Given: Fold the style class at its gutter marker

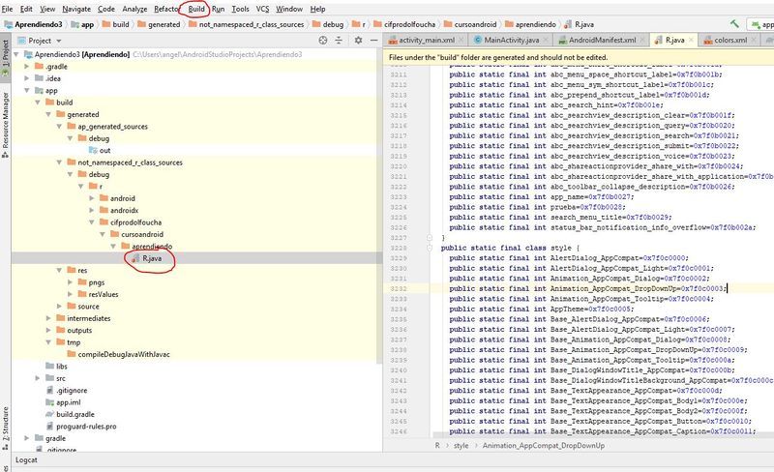Looking at the screenshot, I should tap(430, 248).
